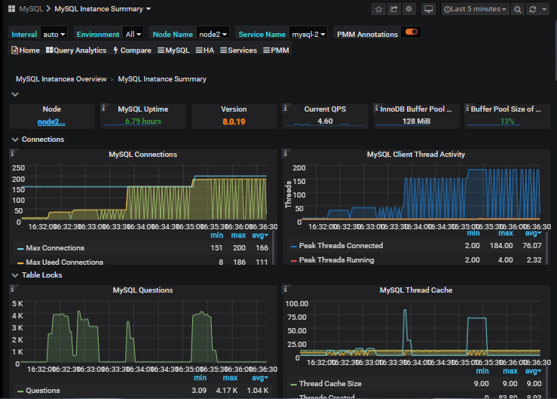Toggle the PMM Annotations switch
This screenshot has height=399, width=557.
click(x=412, y=32)
